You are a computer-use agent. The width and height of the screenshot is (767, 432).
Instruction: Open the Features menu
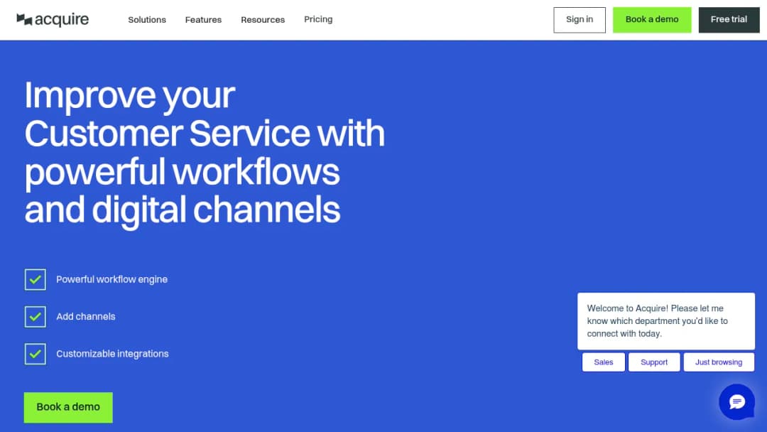pyautogui.click(x=204, y=20)
